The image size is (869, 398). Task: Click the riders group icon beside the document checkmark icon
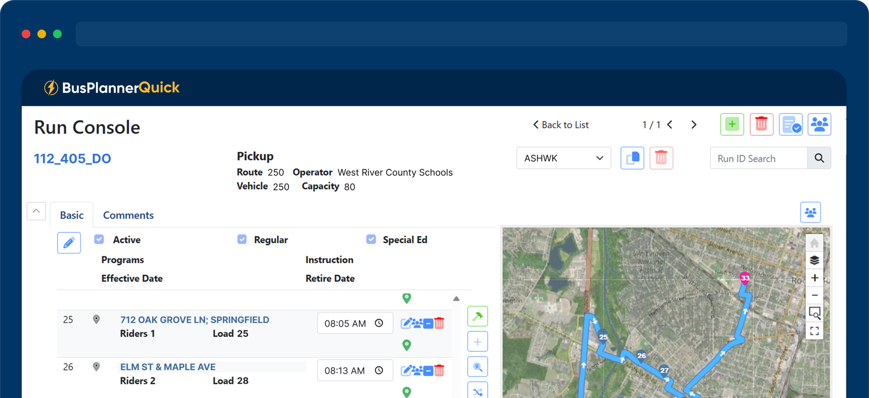(x=820, y=124)
